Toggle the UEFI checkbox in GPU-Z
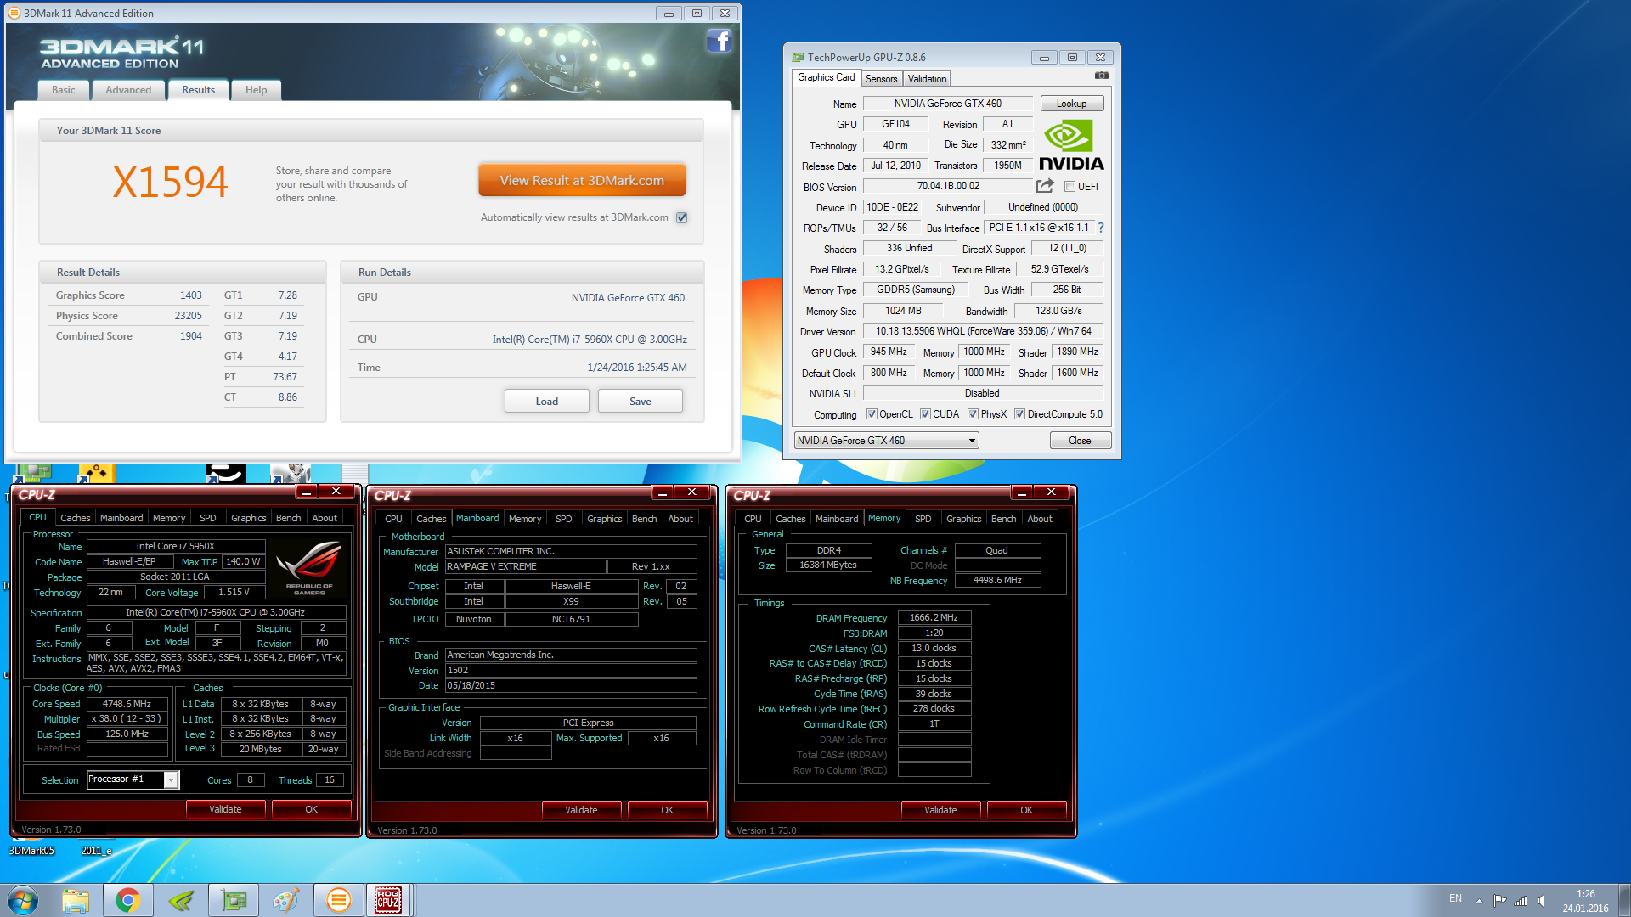 tap(1069, 187)
